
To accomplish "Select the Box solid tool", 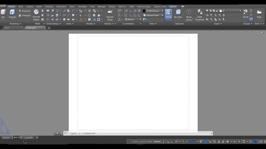I will pos(3,14).
